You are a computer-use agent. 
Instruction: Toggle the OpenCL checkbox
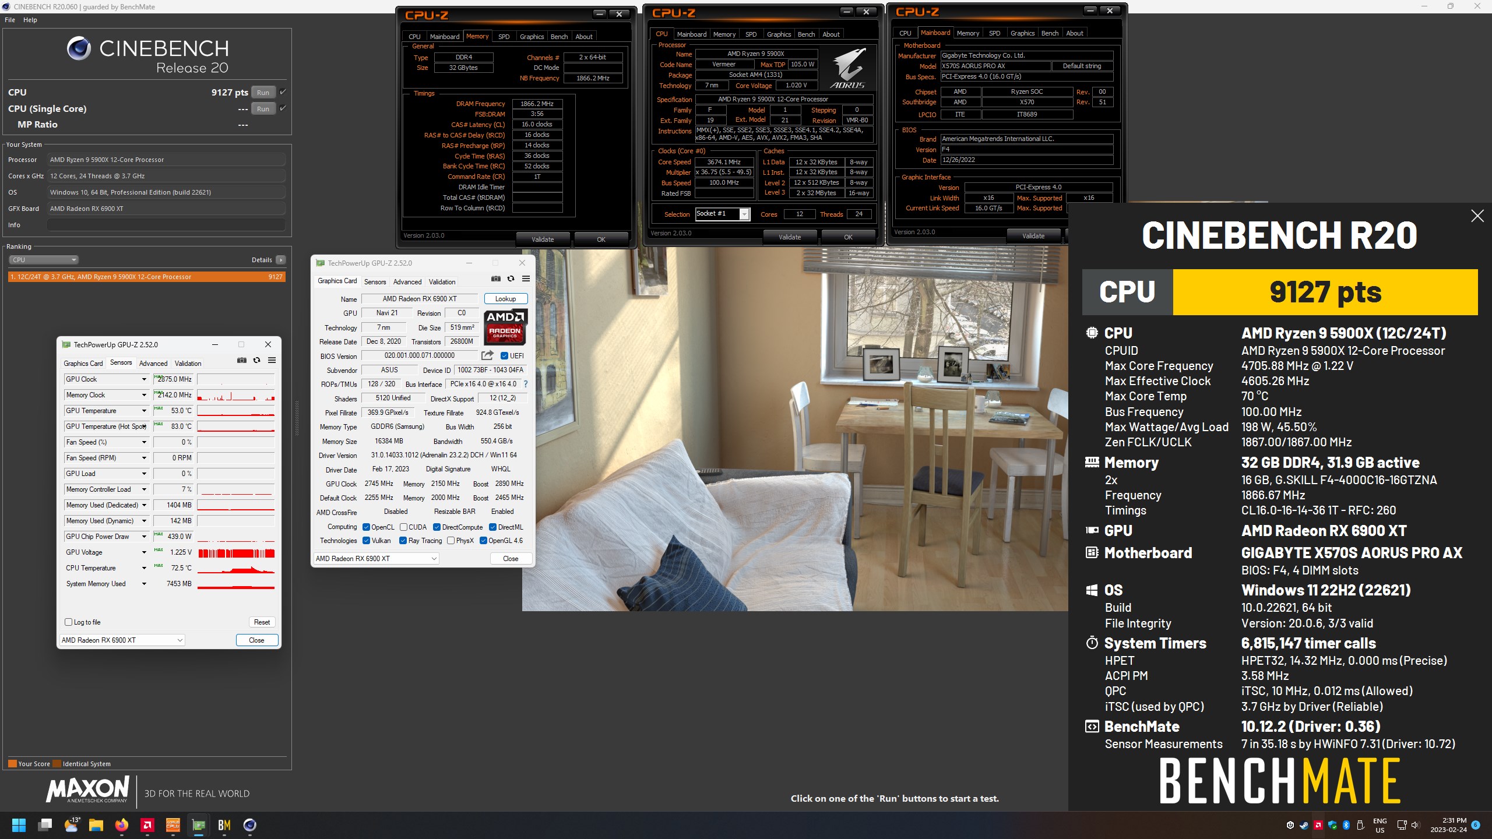(x=366, y=527)
